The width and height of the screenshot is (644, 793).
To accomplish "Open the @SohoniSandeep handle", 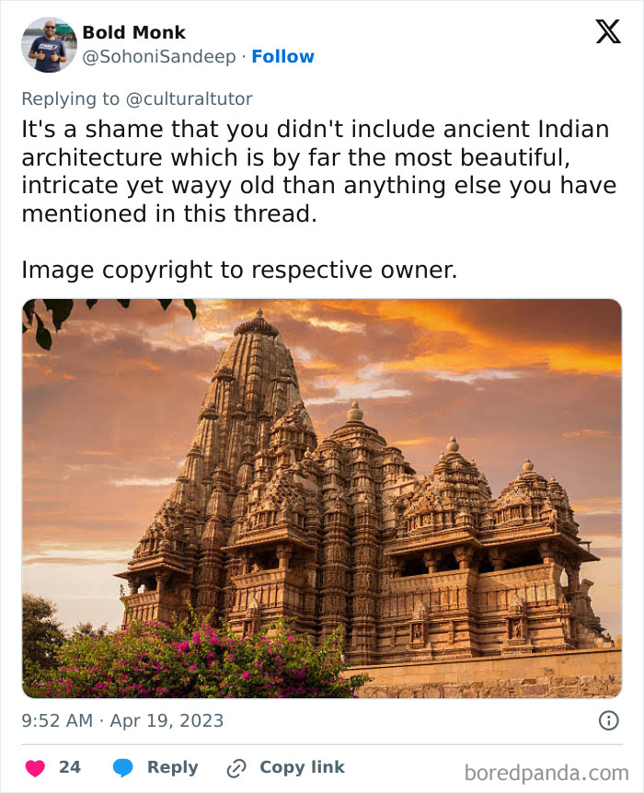I will click(159, 57).
